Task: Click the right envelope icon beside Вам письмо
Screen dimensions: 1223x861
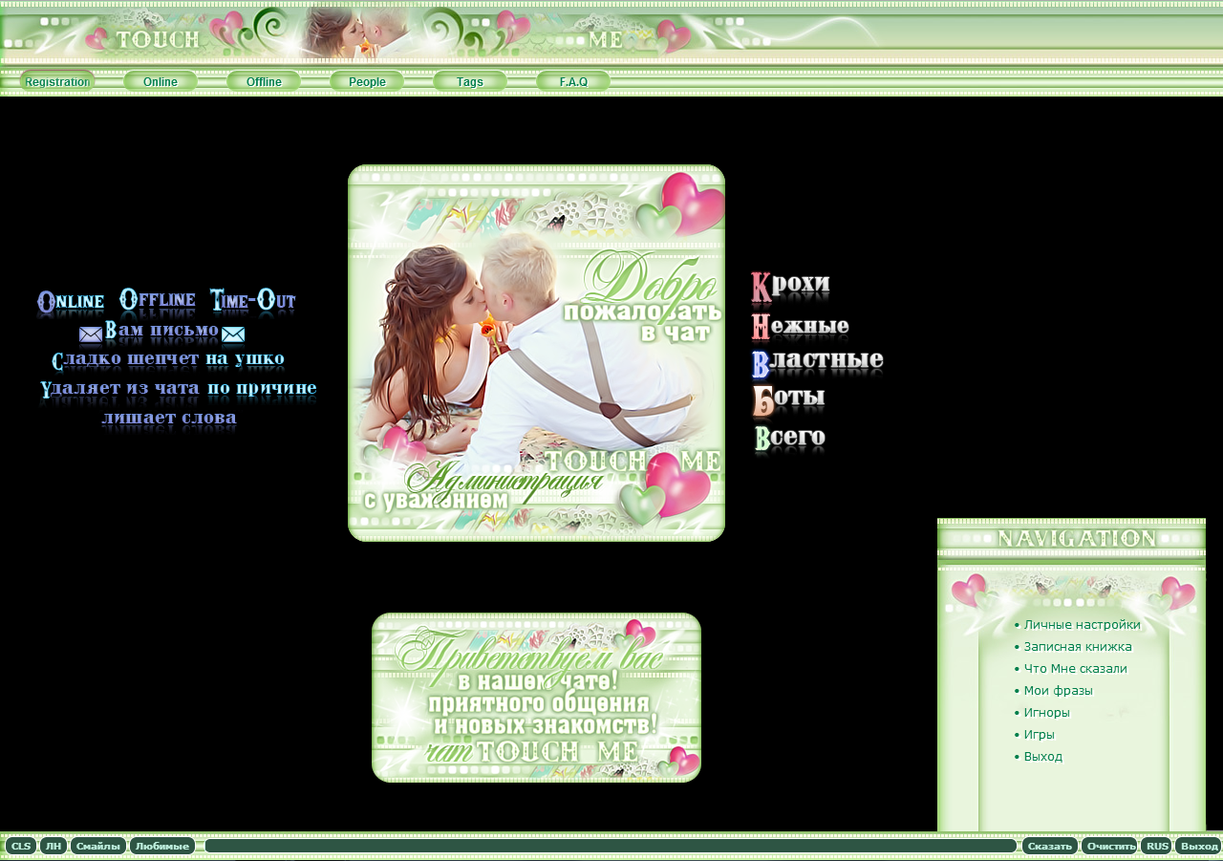Action: (233, 334)
